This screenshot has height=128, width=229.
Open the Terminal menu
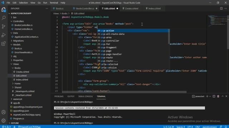coord(54,2)
